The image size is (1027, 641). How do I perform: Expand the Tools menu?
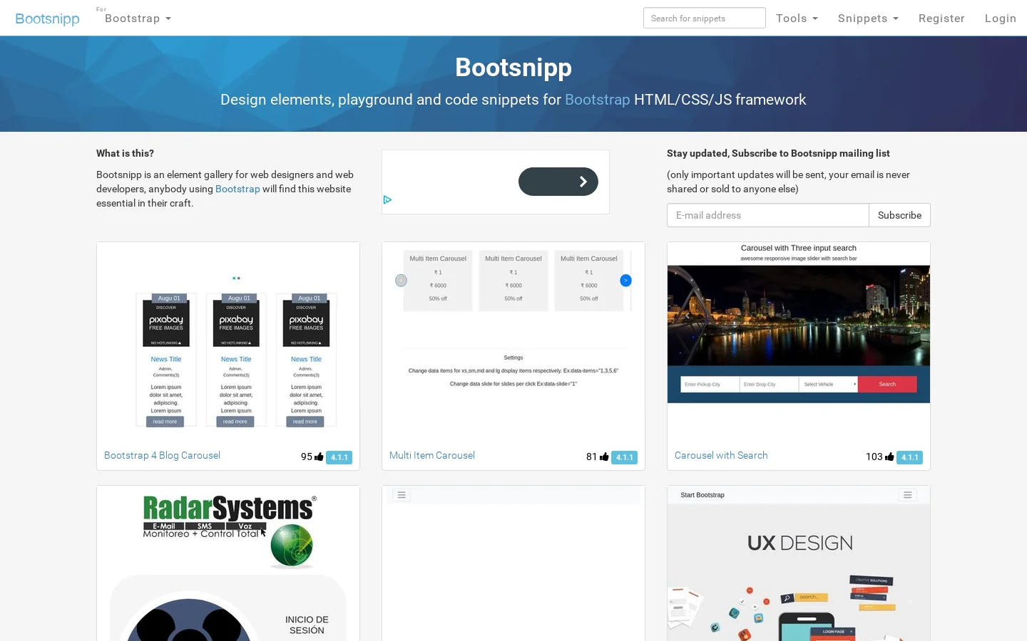pyautogui.click(x=797, y=19)
